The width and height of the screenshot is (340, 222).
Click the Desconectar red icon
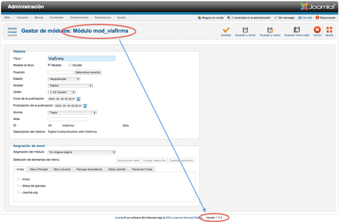(x=317, y=18)
